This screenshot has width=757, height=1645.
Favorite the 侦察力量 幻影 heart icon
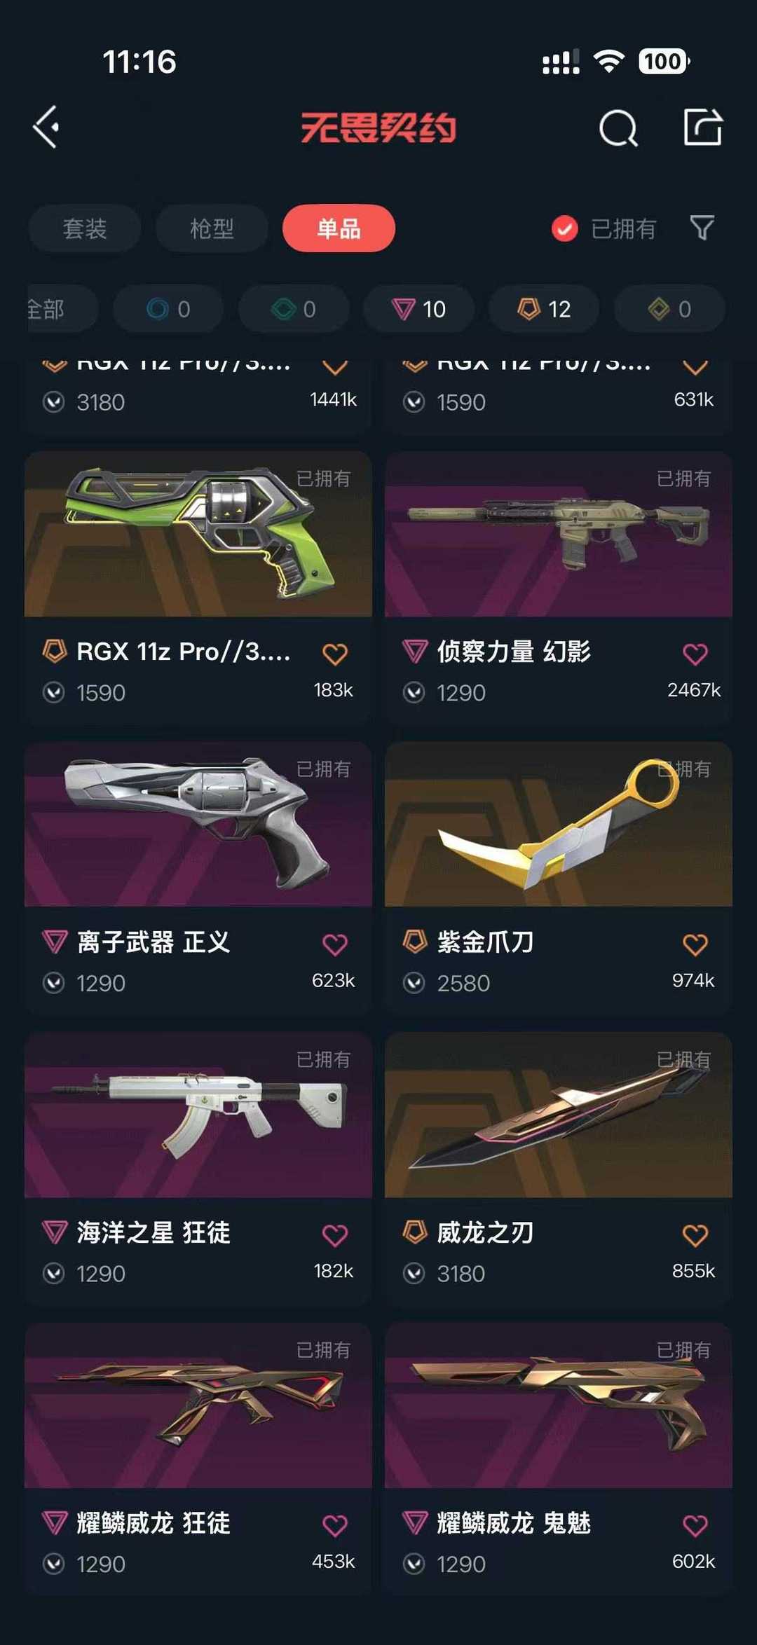coord(695,654)
